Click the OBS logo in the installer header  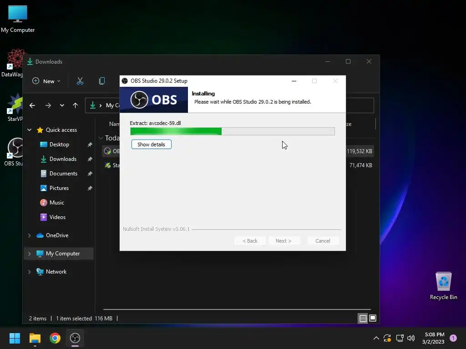point(154,100)
